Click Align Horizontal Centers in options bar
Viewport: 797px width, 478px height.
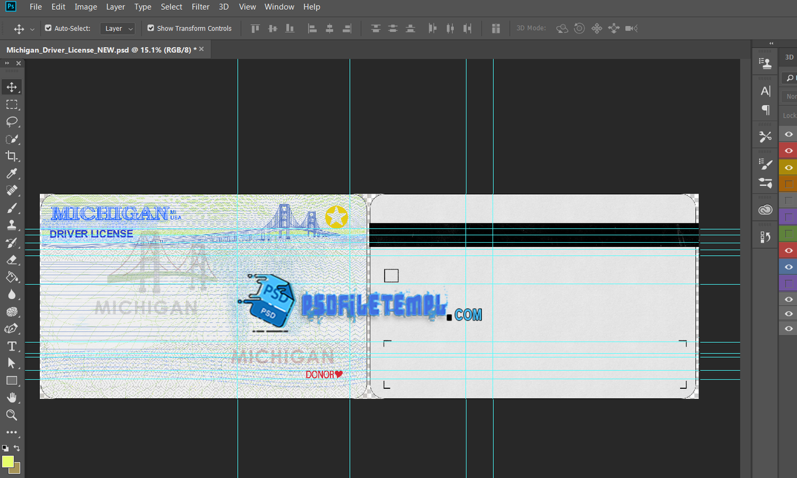330,29
